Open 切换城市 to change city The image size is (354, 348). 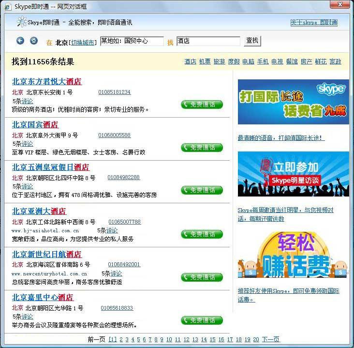click(x=82, y=43)
